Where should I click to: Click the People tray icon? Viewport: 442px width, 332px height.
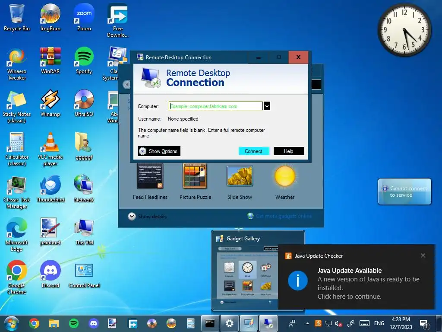click(292, 323)
